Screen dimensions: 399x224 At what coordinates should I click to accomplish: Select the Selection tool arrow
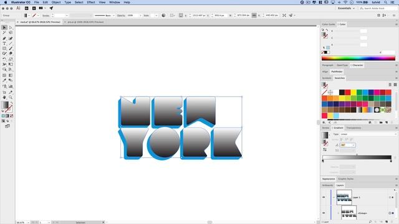click(4, 27)
